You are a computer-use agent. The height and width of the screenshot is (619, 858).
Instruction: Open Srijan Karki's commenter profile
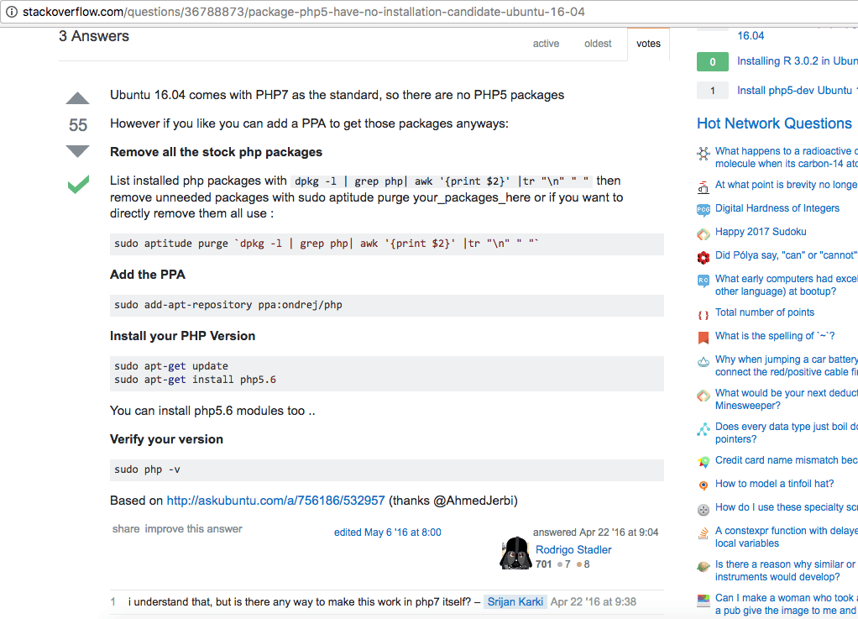[x=515, y=602]
